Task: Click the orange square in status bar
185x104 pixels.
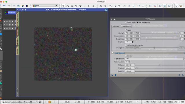Action: (x=50, y=102)
